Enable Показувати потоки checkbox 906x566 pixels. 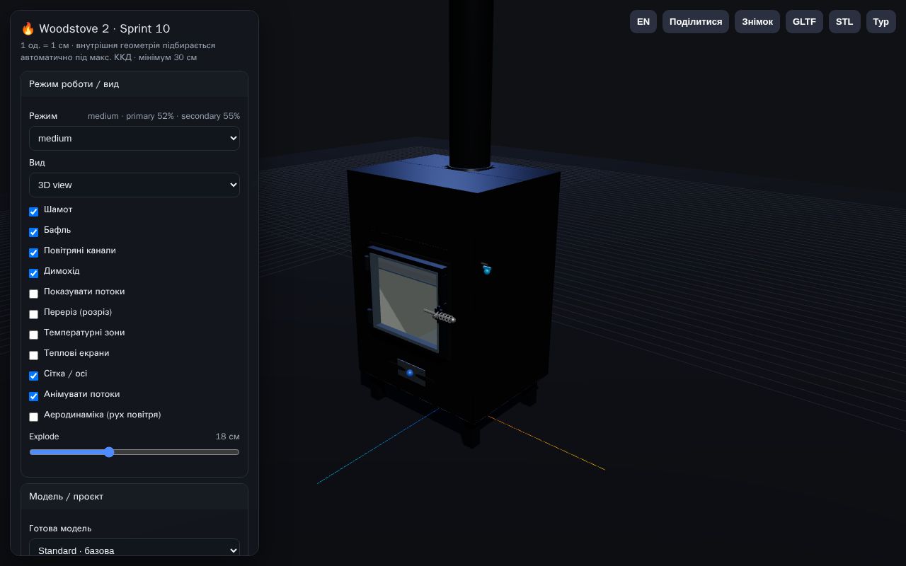click(x=33, y=294)
